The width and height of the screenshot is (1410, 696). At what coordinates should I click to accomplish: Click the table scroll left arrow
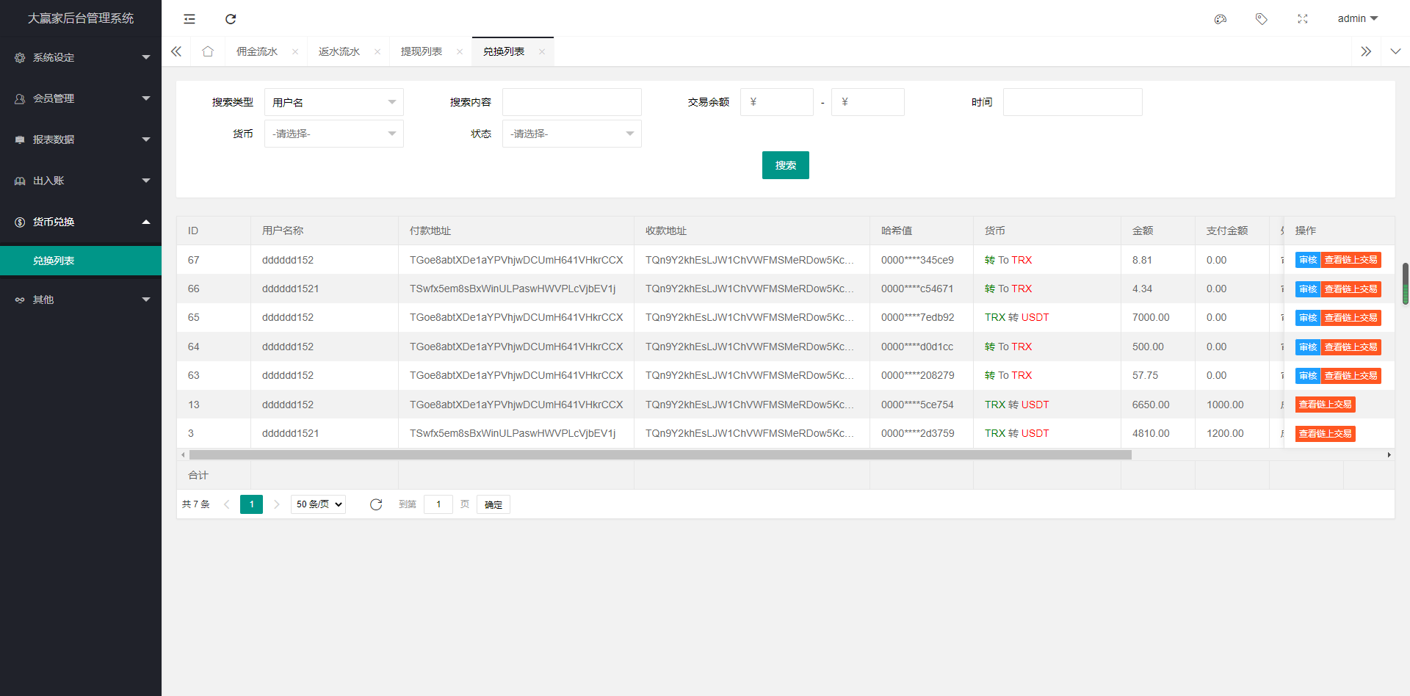(183, 455)
